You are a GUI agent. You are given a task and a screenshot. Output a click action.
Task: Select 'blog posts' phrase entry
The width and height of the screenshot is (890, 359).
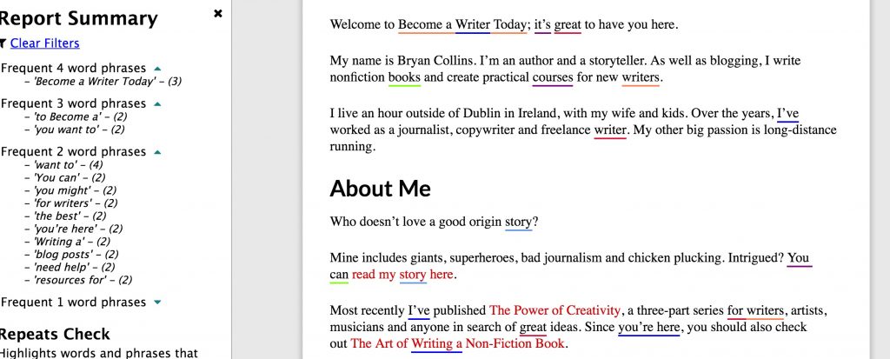(71, 255)
